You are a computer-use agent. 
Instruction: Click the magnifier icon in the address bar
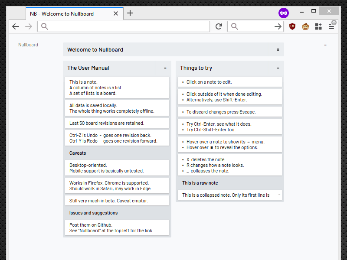[x=45, y=26]
